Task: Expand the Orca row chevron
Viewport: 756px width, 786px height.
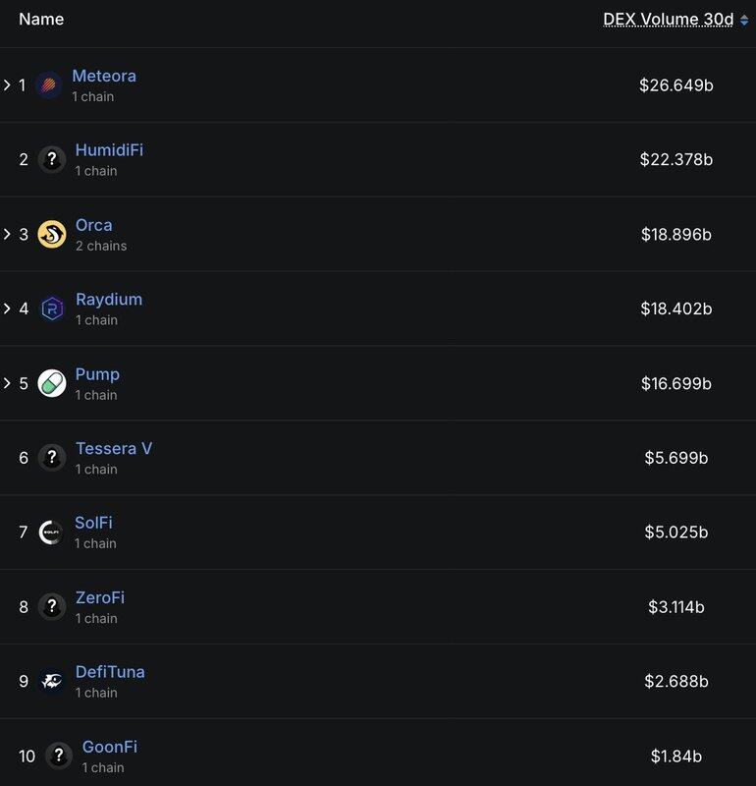Action: click(7, 234)
